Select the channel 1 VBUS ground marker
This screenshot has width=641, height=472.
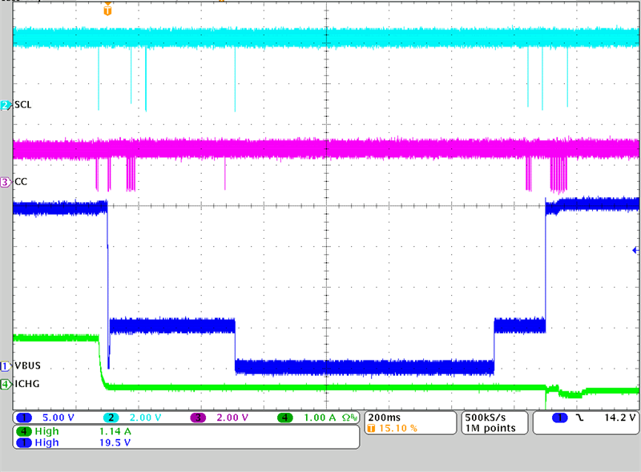click(x=6, y=365)
